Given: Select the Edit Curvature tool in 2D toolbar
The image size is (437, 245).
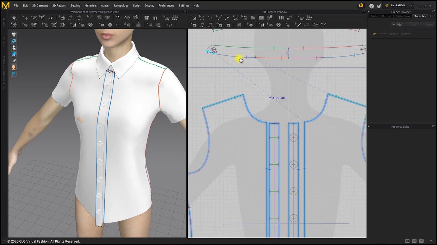Looking at the screenshot, I should (211, 18).
